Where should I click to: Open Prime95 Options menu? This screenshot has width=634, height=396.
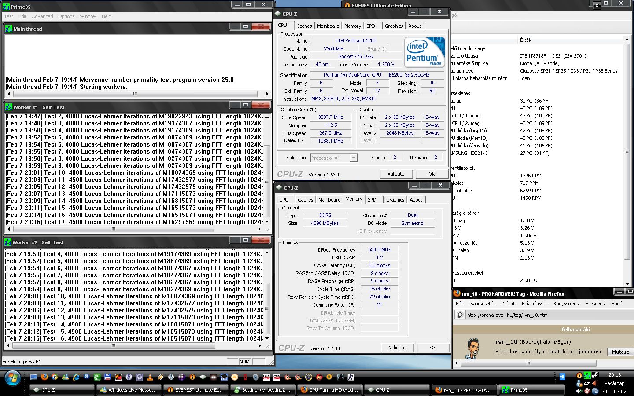click(66, 16)
